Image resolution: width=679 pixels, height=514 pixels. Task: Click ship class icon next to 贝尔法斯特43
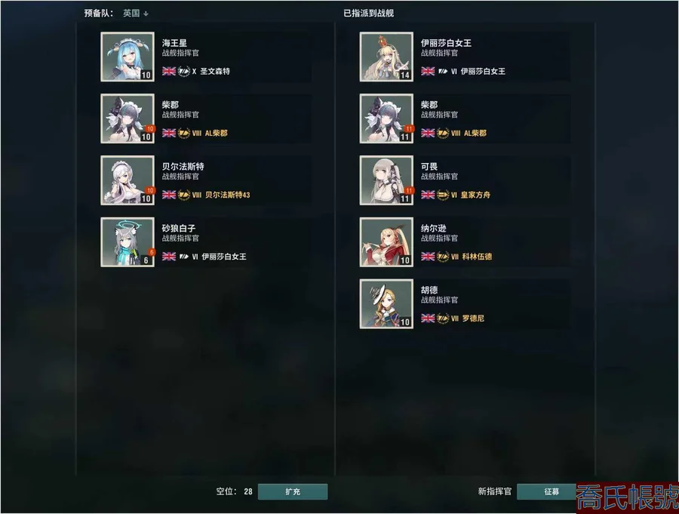pyautogui.click(x=184, y=195)
